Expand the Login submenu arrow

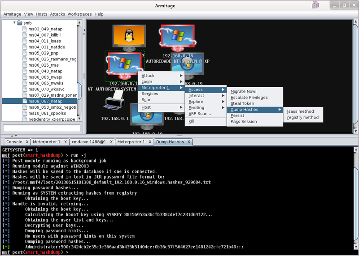181,81
